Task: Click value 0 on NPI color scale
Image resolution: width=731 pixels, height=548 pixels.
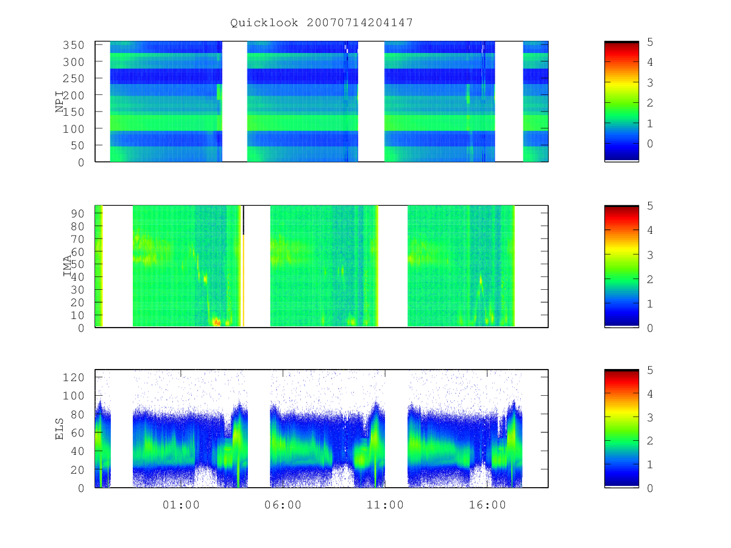Action: coord(650,144)
